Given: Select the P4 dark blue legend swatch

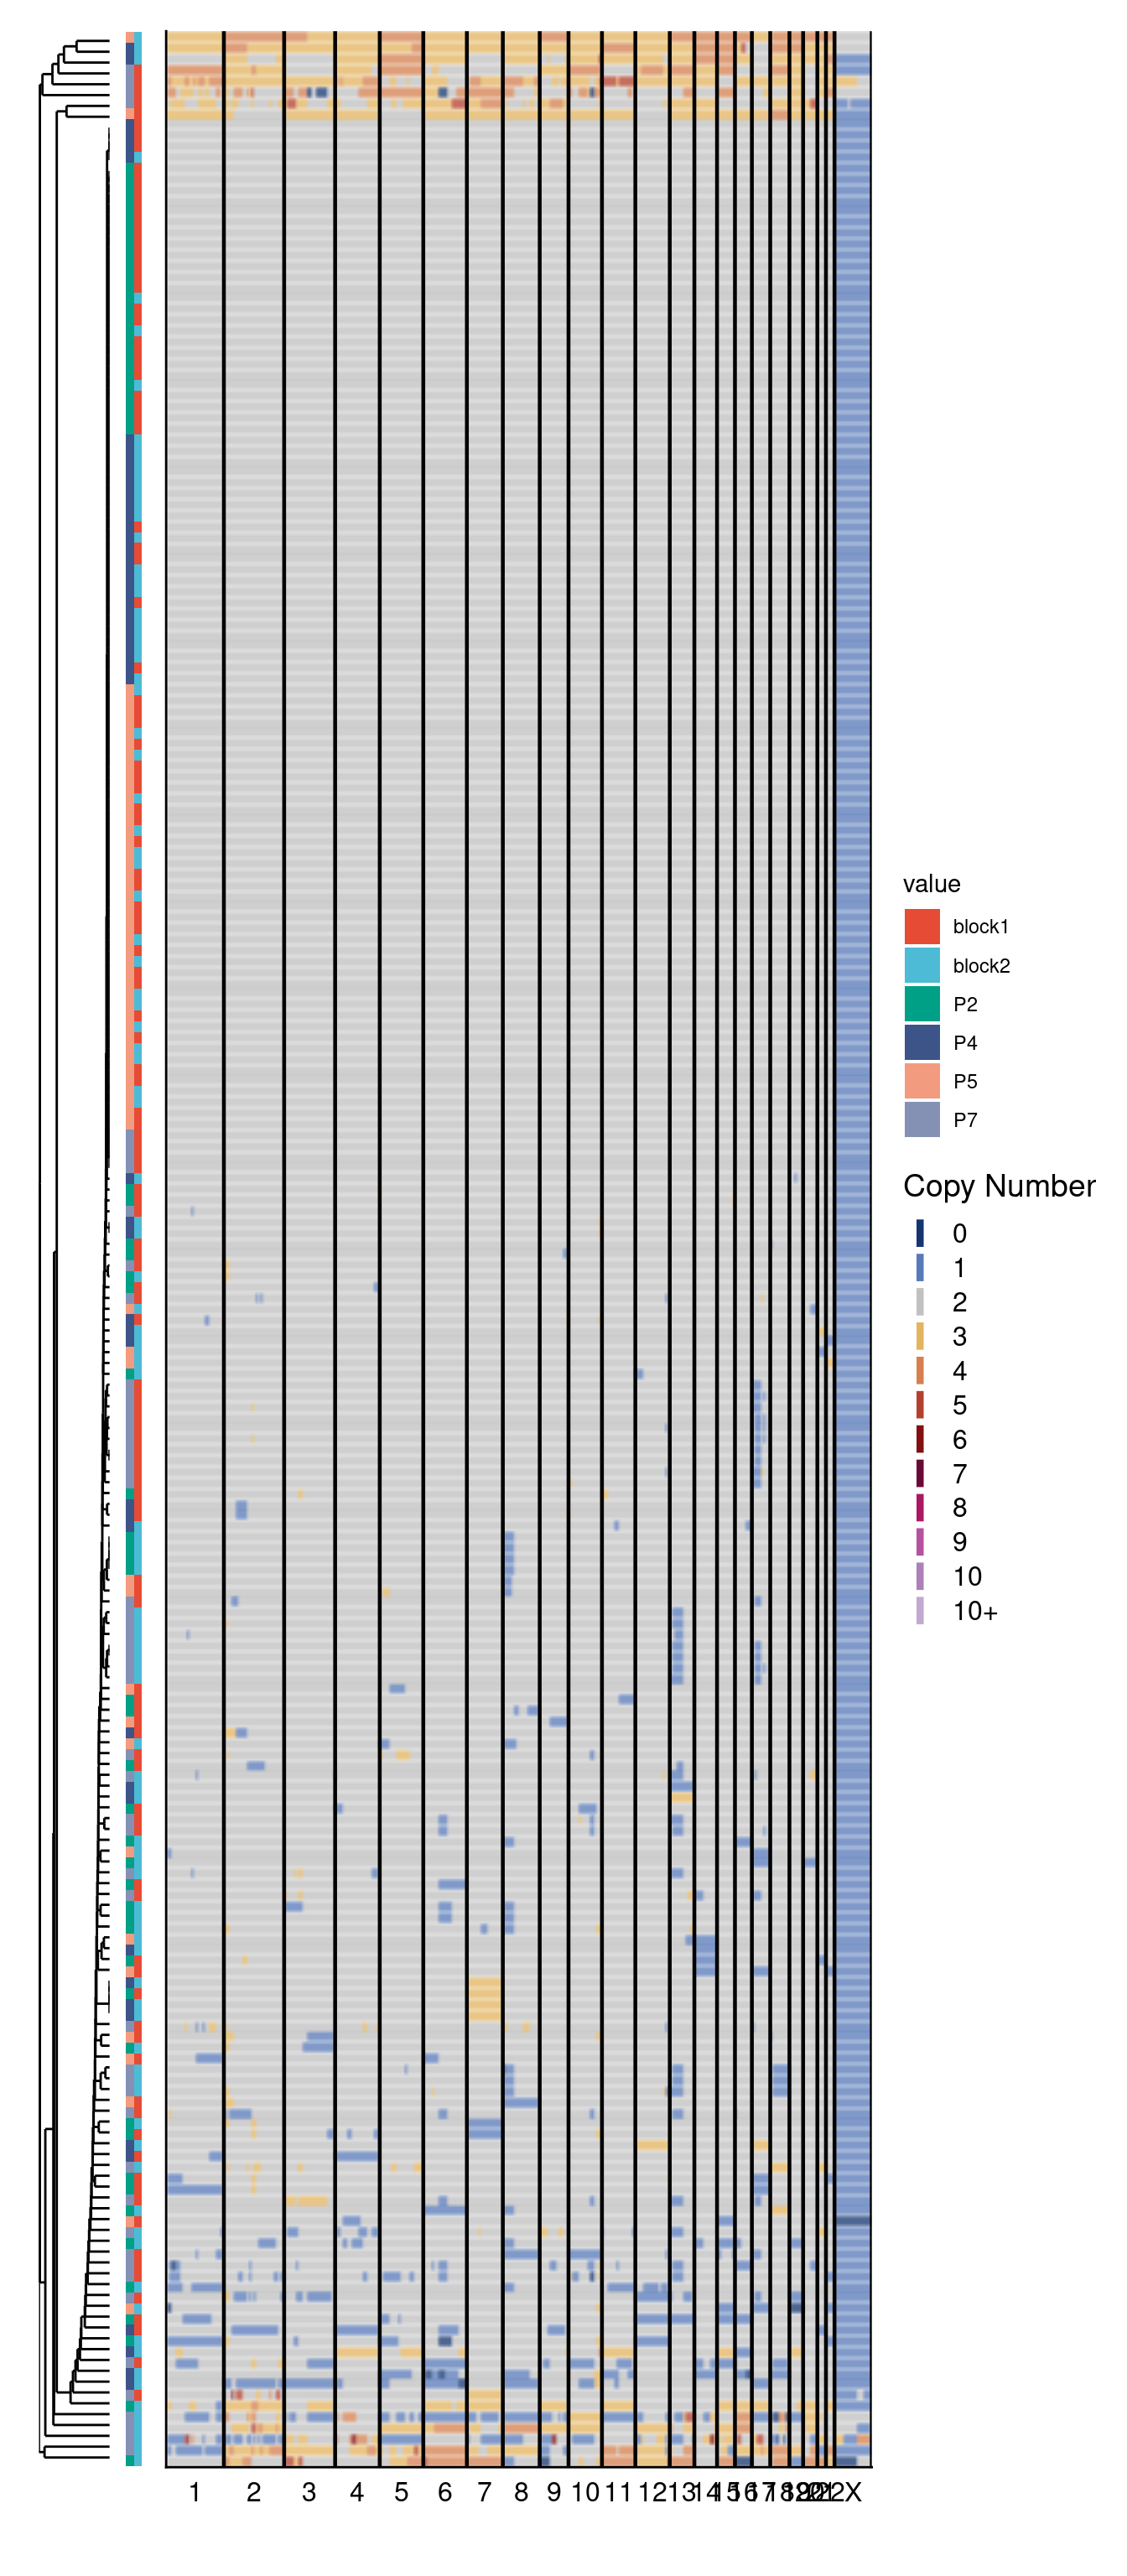Looking at the screenshot, I should tap(921, 1042).
